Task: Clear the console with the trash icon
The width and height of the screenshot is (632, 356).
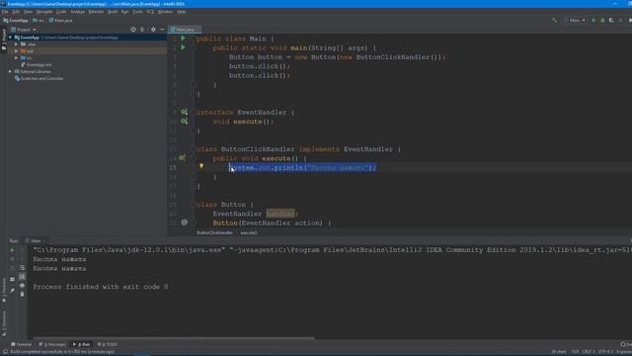Action: (x=22, y=295)
